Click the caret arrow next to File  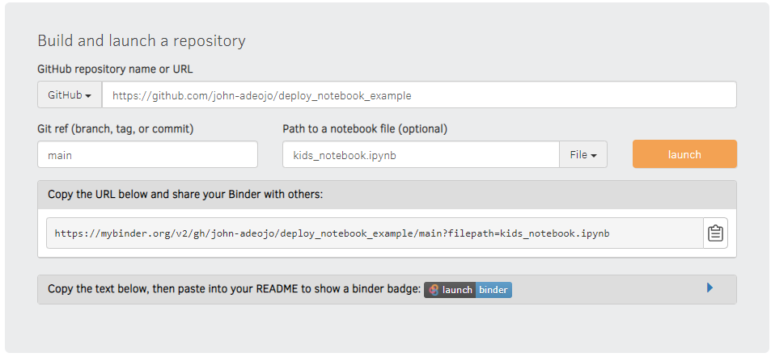tap(594, 155)
